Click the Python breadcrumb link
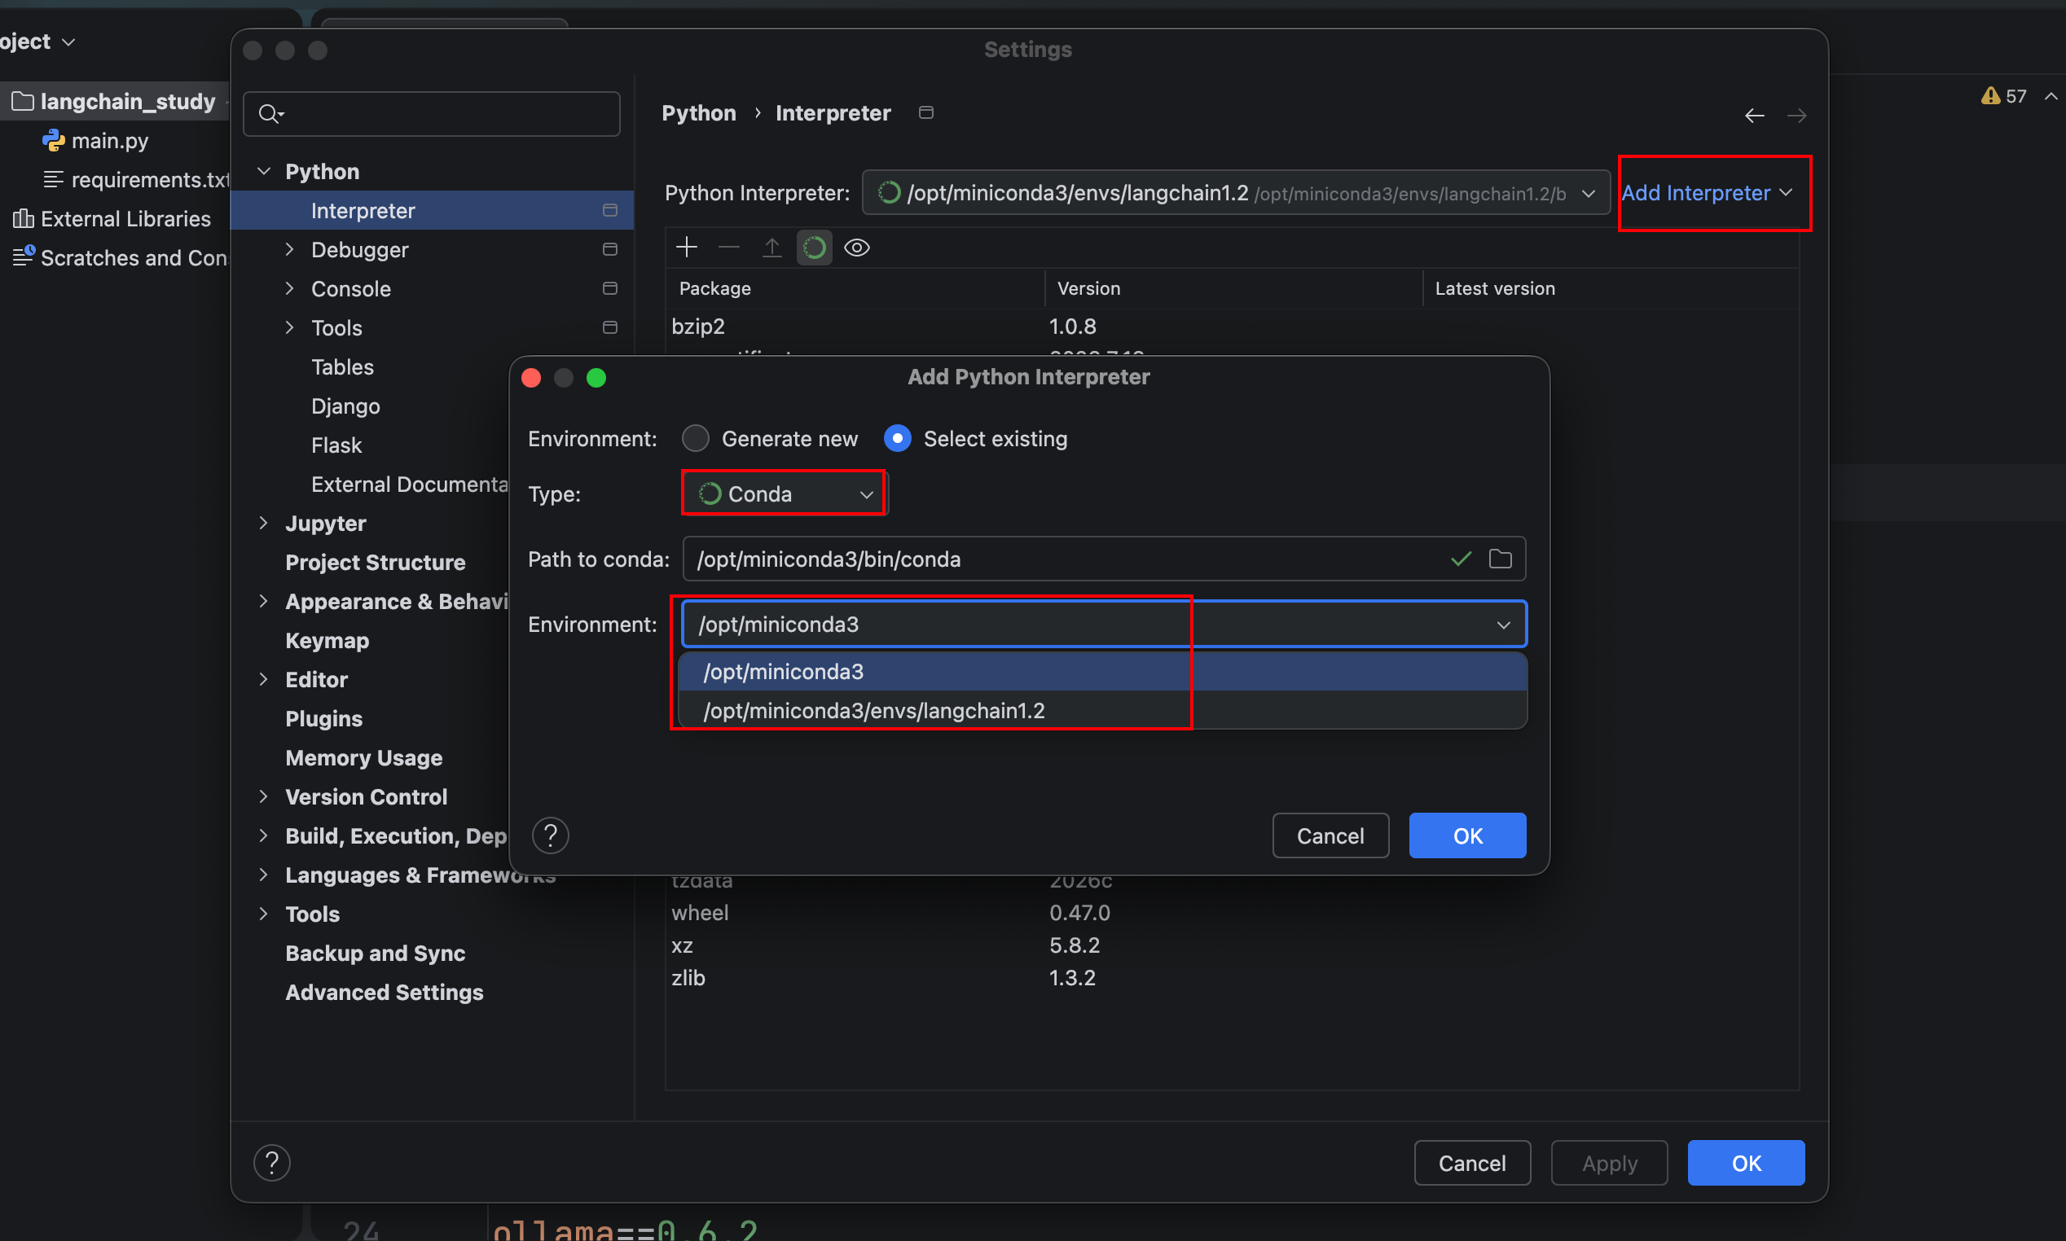The height and width of the screenshot is (1241, 2066). 698,113
